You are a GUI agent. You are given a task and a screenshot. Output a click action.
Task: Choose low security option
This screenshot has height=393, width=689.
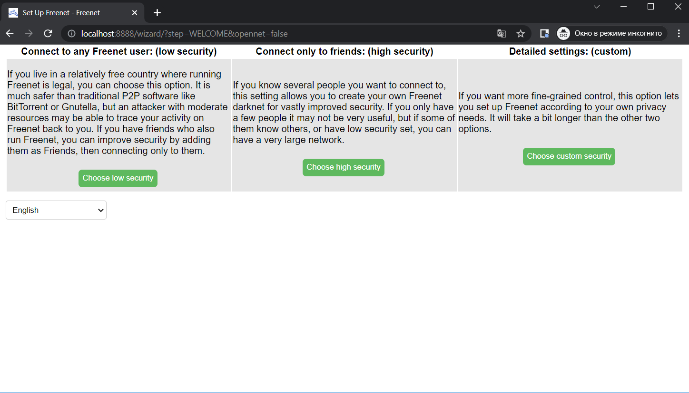[118, 178]
